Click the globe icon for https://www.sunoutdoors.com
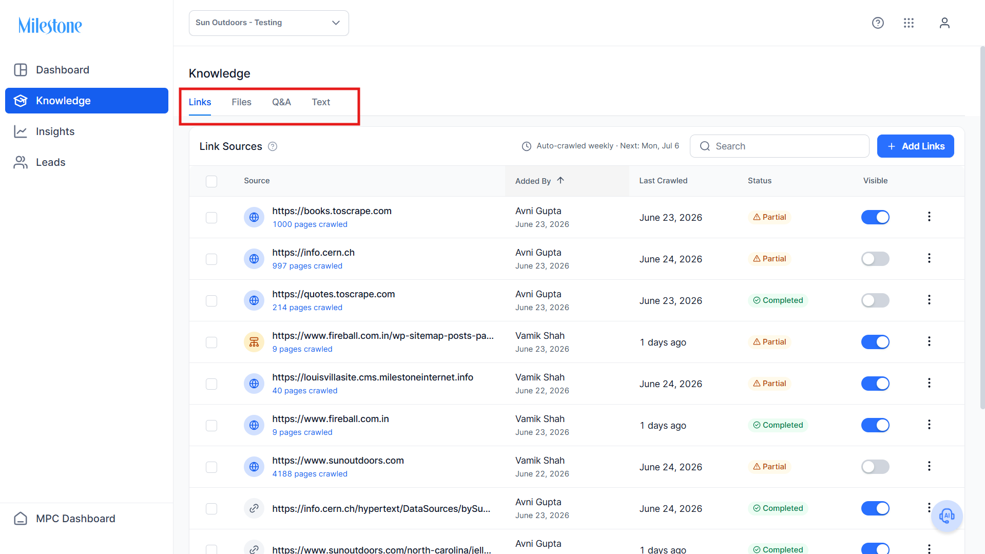The image size is (985, 554). point(254,467)
